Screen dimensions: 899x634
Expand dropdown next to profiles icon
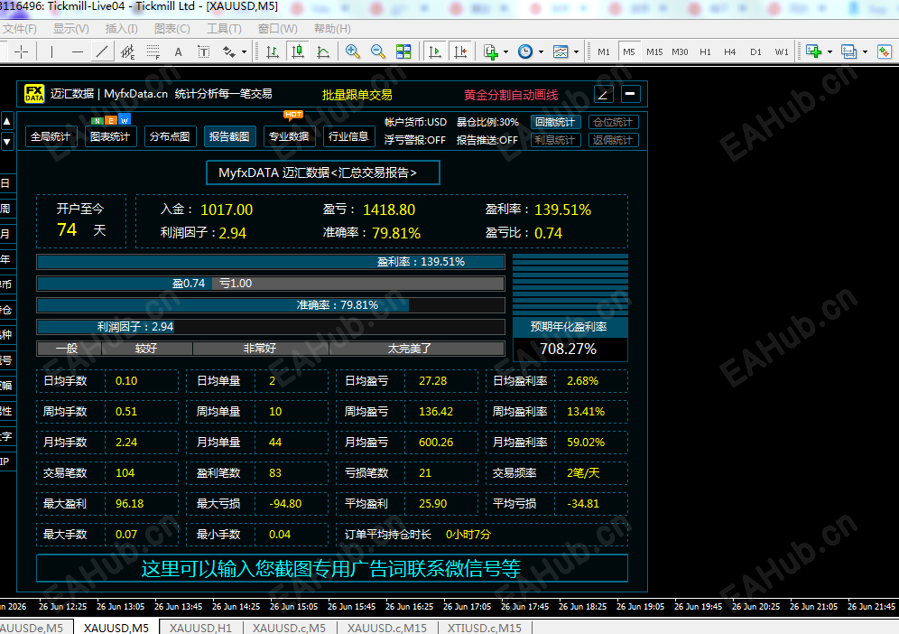pyautogui.click(x=865, y=52)
